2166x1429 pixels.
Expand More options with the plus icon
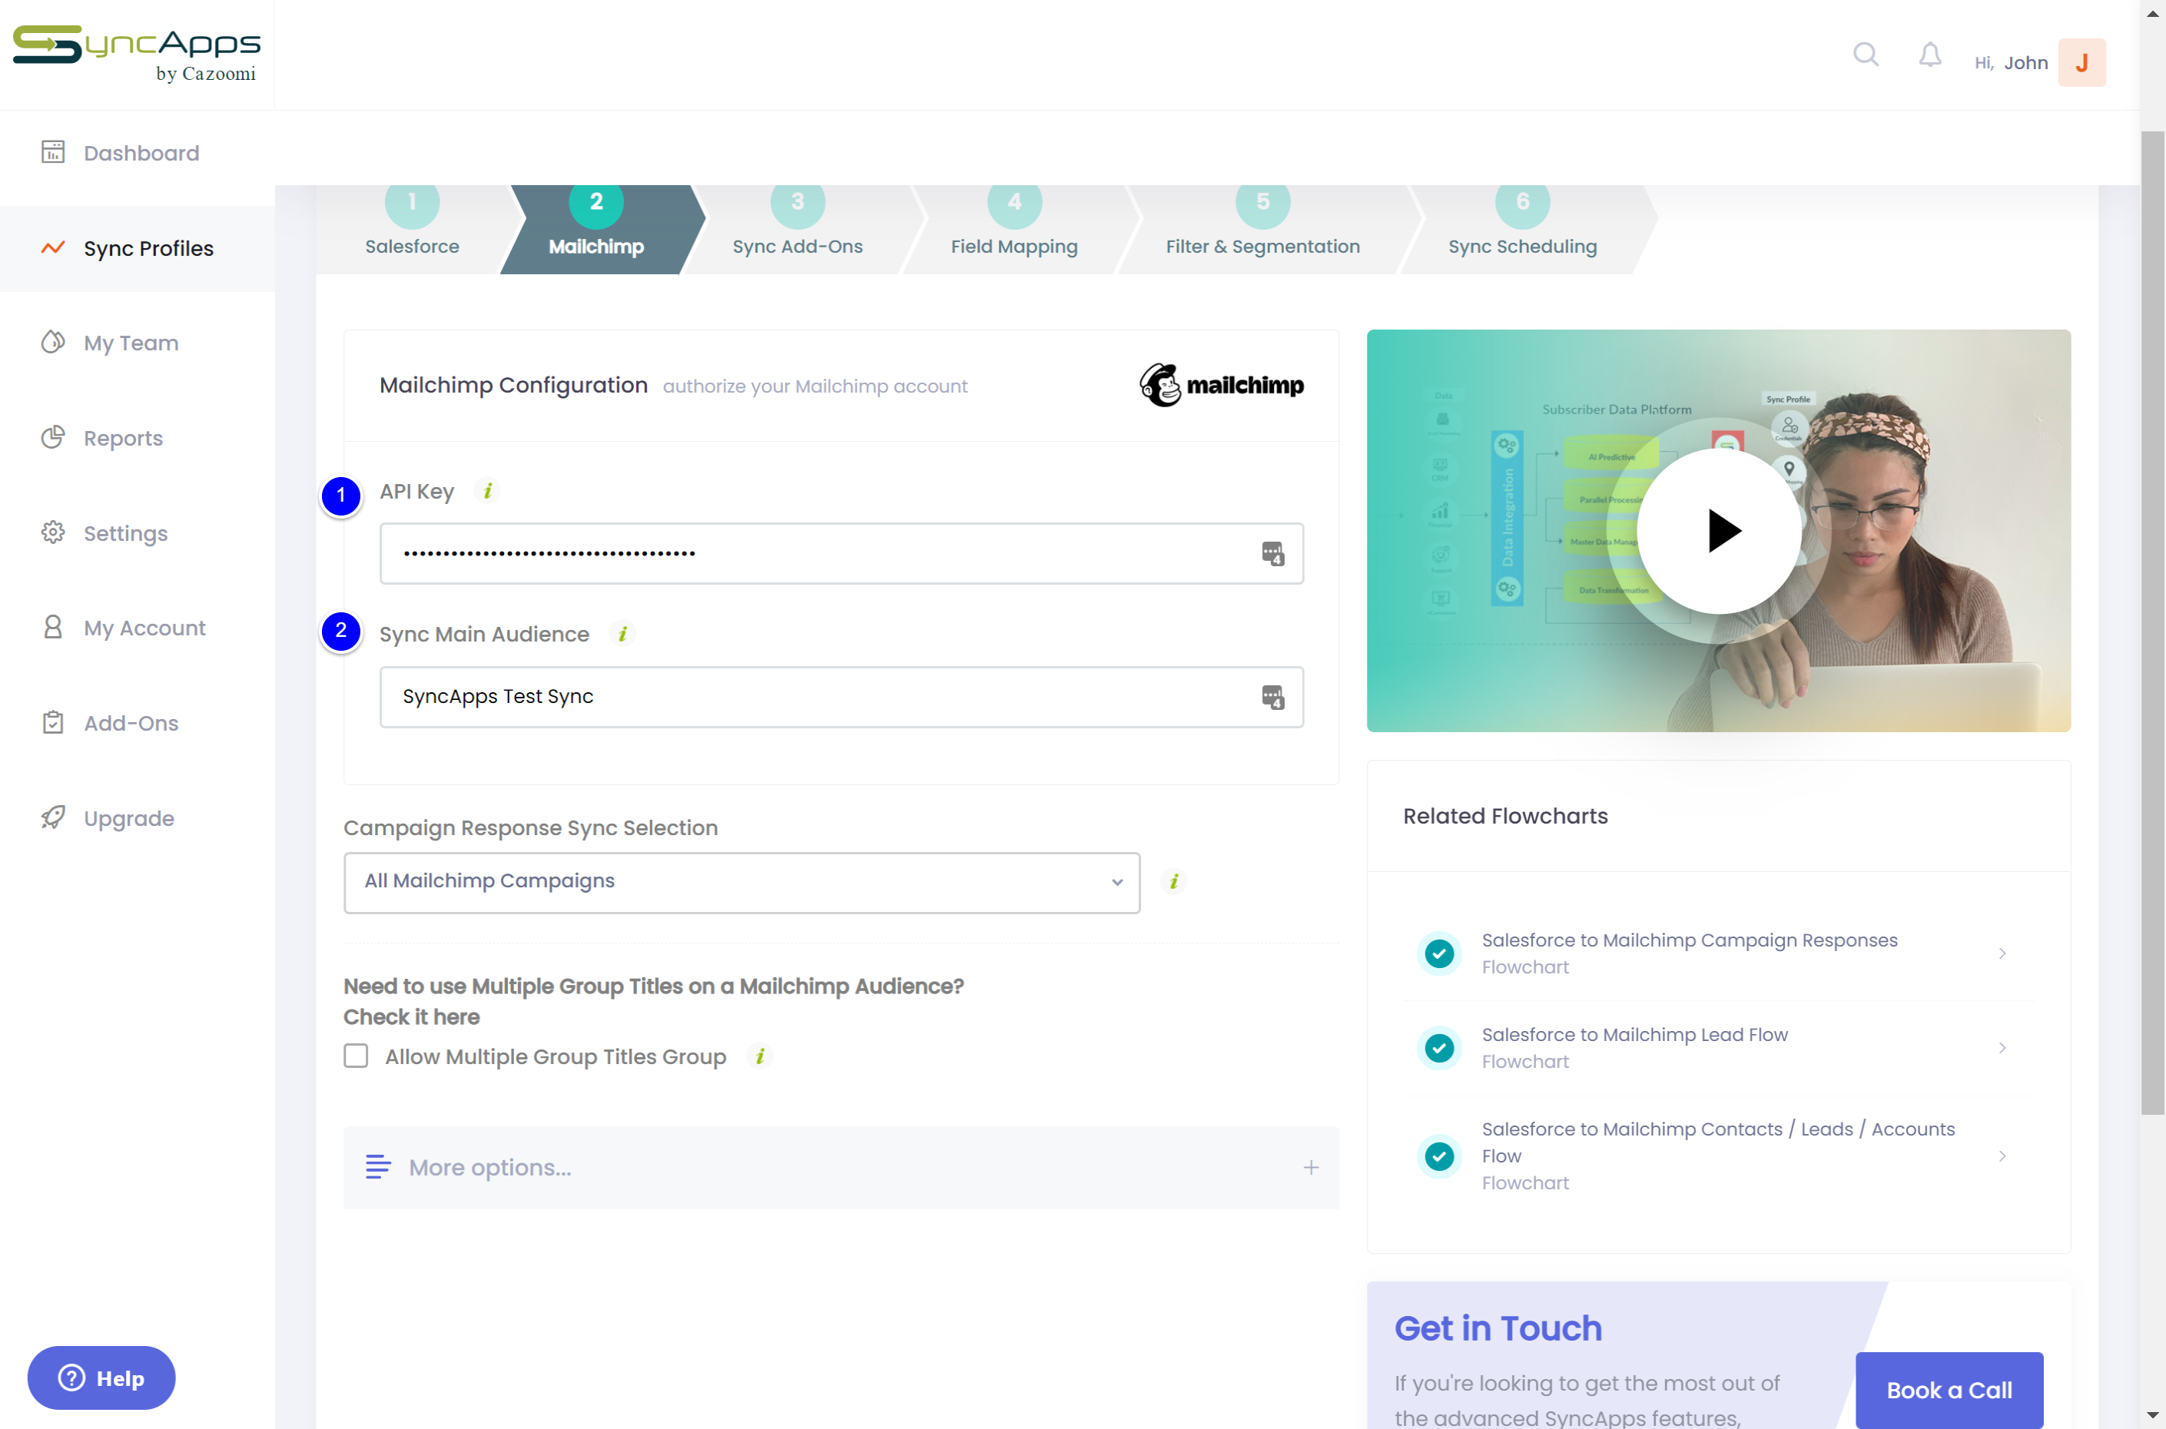[x=1310, y=1168]
